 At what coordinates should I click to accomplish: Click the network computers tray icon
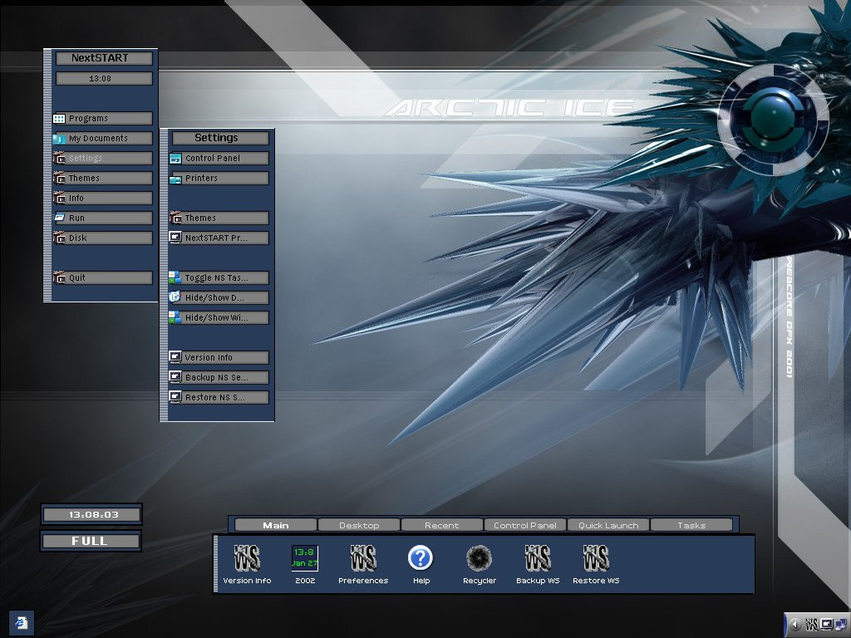841,625
